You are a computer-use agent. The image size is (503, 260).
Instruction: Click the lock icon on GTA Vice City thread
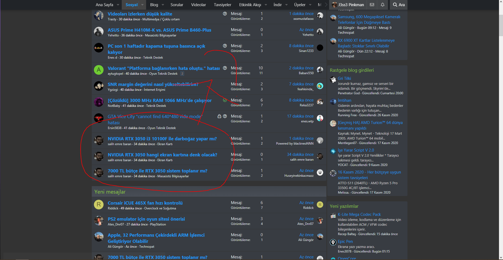coord(219,116)
